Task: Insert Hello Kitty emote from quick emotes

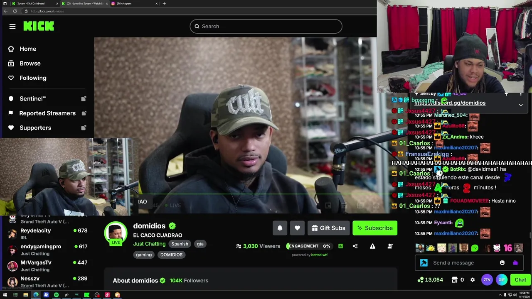Action: coord(497,248)
